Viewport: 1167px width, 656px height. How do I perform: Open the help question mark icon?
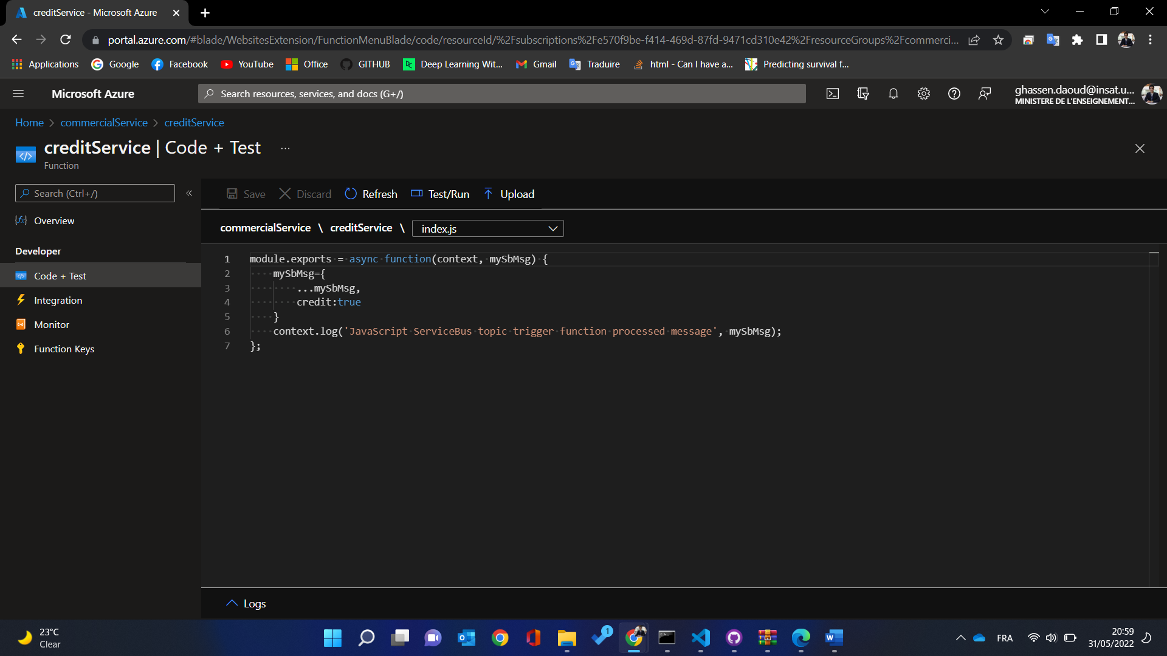pos(954,94)
